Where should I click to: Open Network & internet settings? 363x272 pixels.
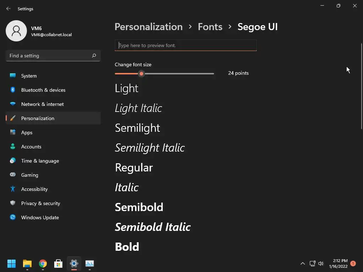coord(43,104)
